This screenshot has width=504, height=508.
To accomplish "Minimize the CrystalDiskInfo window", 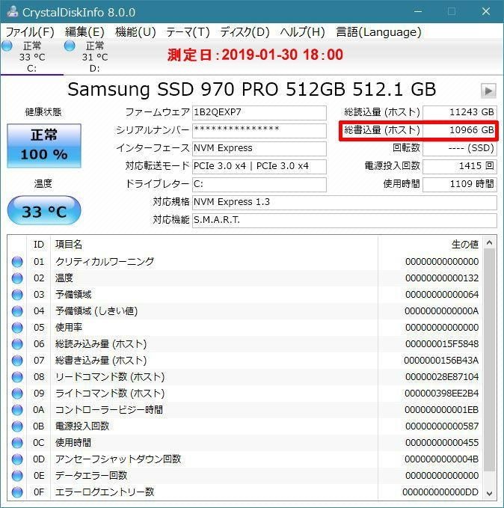I will click(x=418, y=12).
